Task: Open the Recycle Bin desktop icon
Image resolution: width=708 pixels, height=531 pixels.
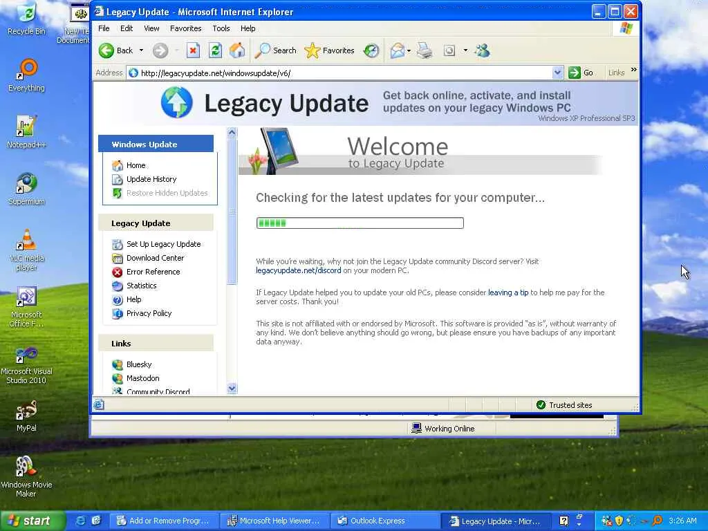Action: point(27,19)
